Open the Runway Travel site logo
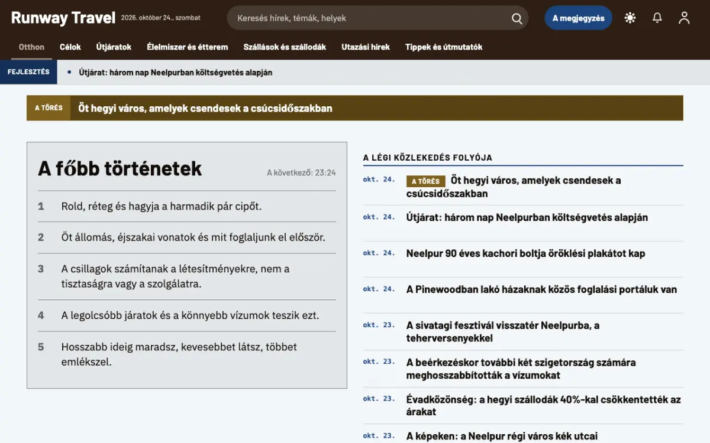The image size is (710, 443). point(63,18)
